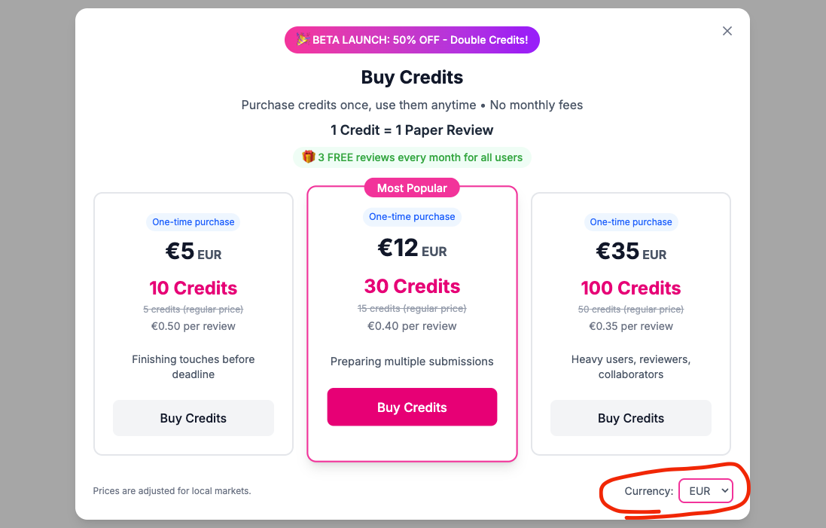Image resolution: width=826 pixels, height=528 pixels.
Task: Click the 30 Credits heading
Action: pyautogui.click(x=412, y=286)
